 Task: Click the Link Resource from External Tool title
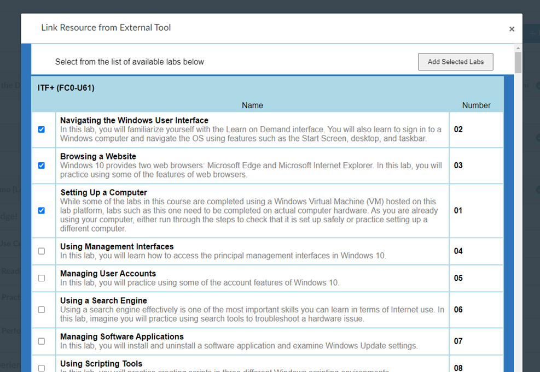106,27
